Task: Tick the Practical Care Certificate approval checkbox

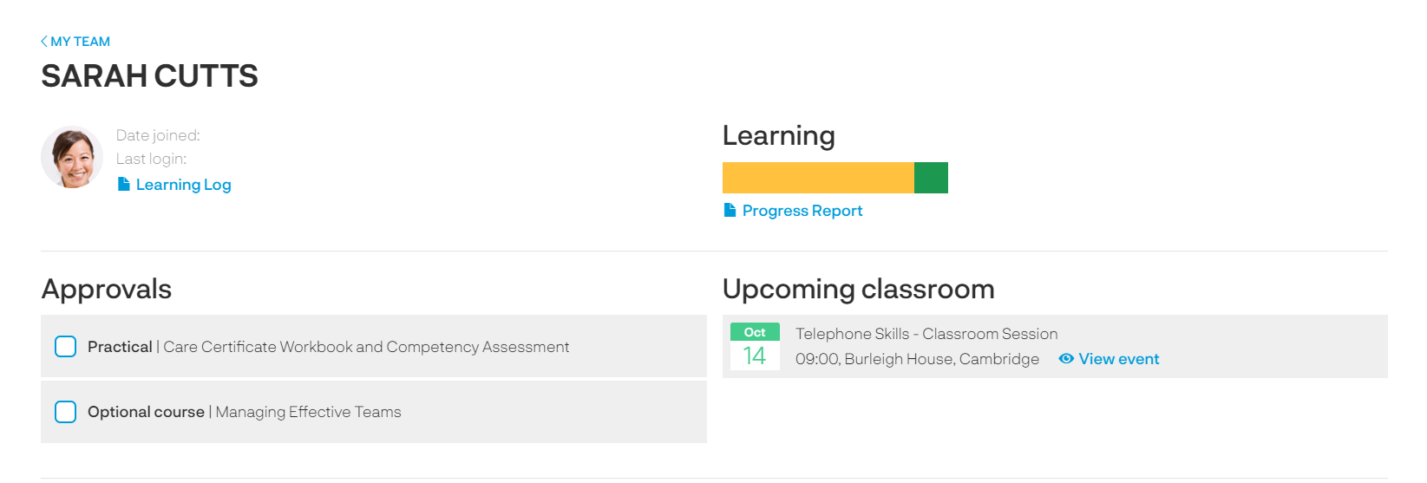Action: [x=66, y=346]
